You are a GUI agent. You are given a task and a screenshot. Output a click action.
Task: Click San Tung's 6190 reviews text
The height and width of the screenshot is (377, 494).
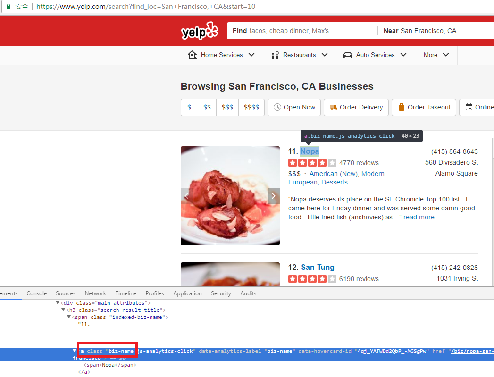point(359,279)
